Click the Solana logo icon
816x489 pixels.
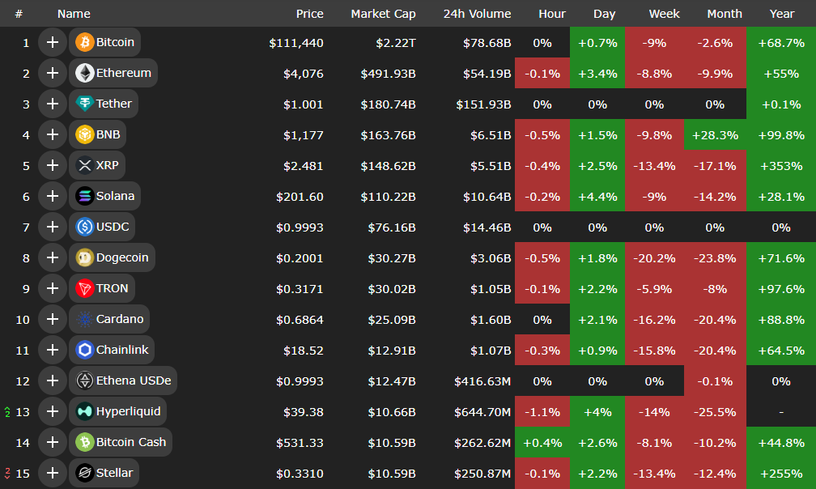[84, 196]
